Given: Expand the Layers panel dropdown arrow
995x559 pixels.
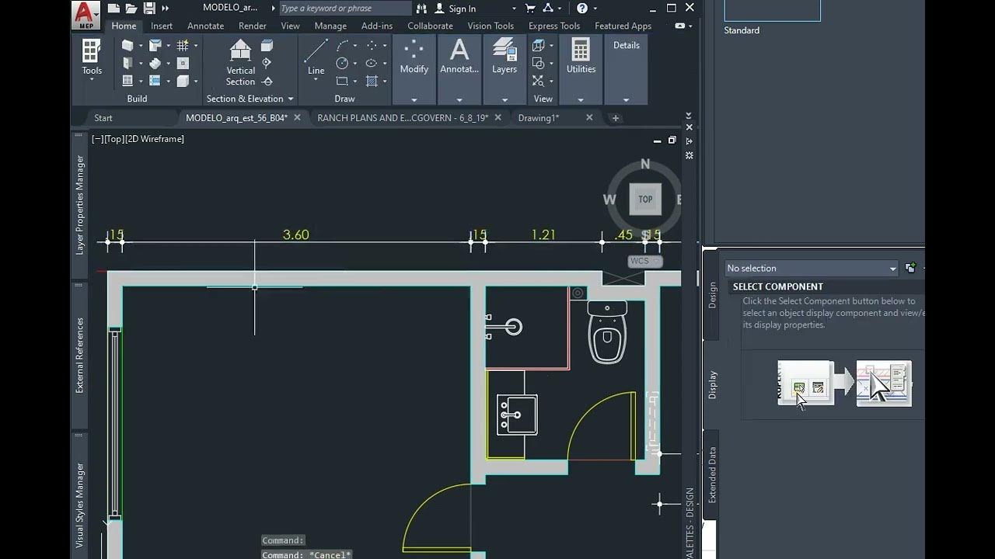Looking at the screenshot, I should (504, 99).
